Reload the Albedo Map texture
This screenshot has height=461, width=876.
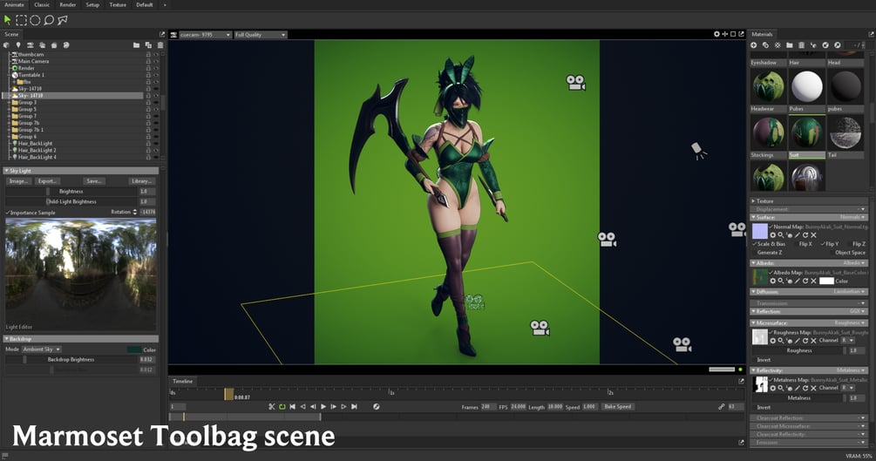[805, 281]
